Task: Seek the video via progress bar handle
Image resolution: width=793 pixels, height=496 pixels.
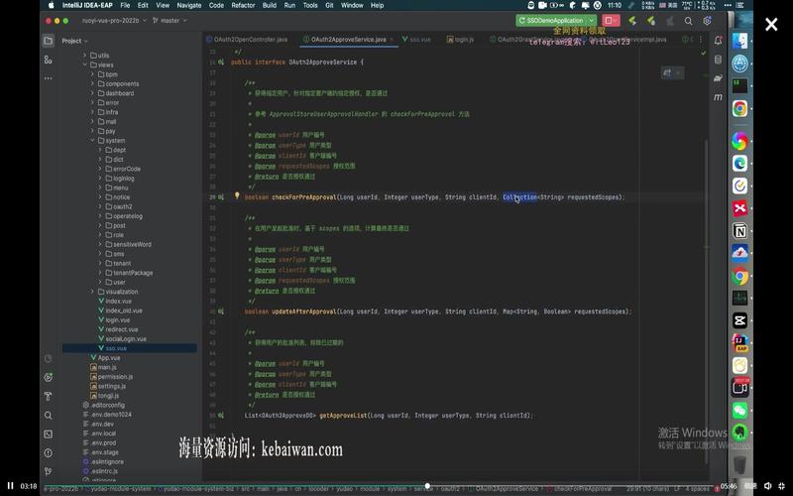Action: pos(427,486)
